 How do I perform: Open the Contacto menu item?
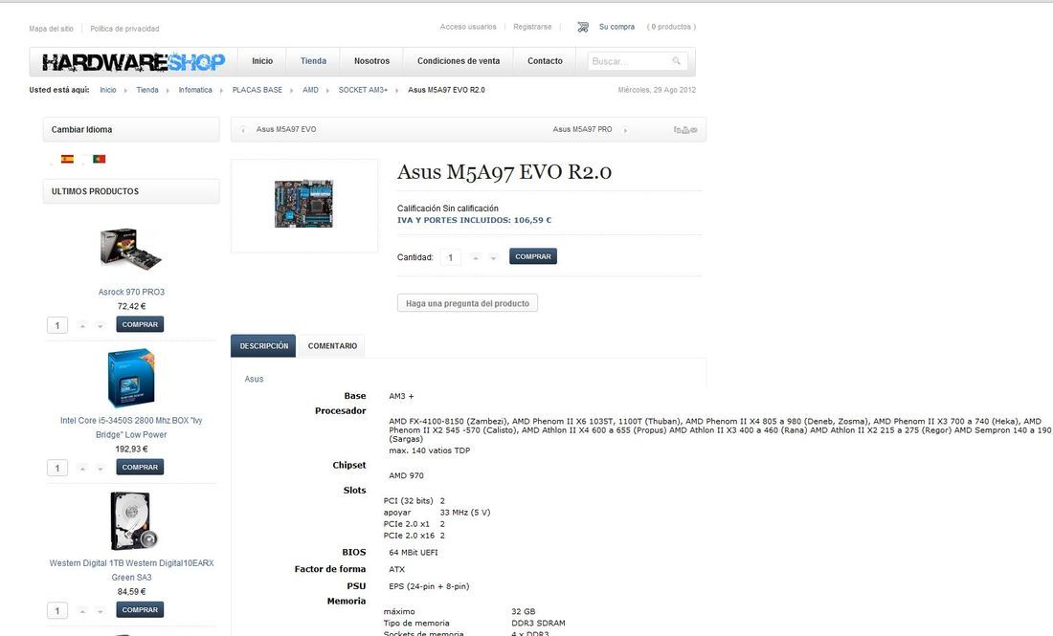pos(545,61)
